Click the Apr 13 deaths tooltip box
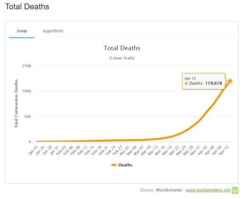 coord(204,81)
